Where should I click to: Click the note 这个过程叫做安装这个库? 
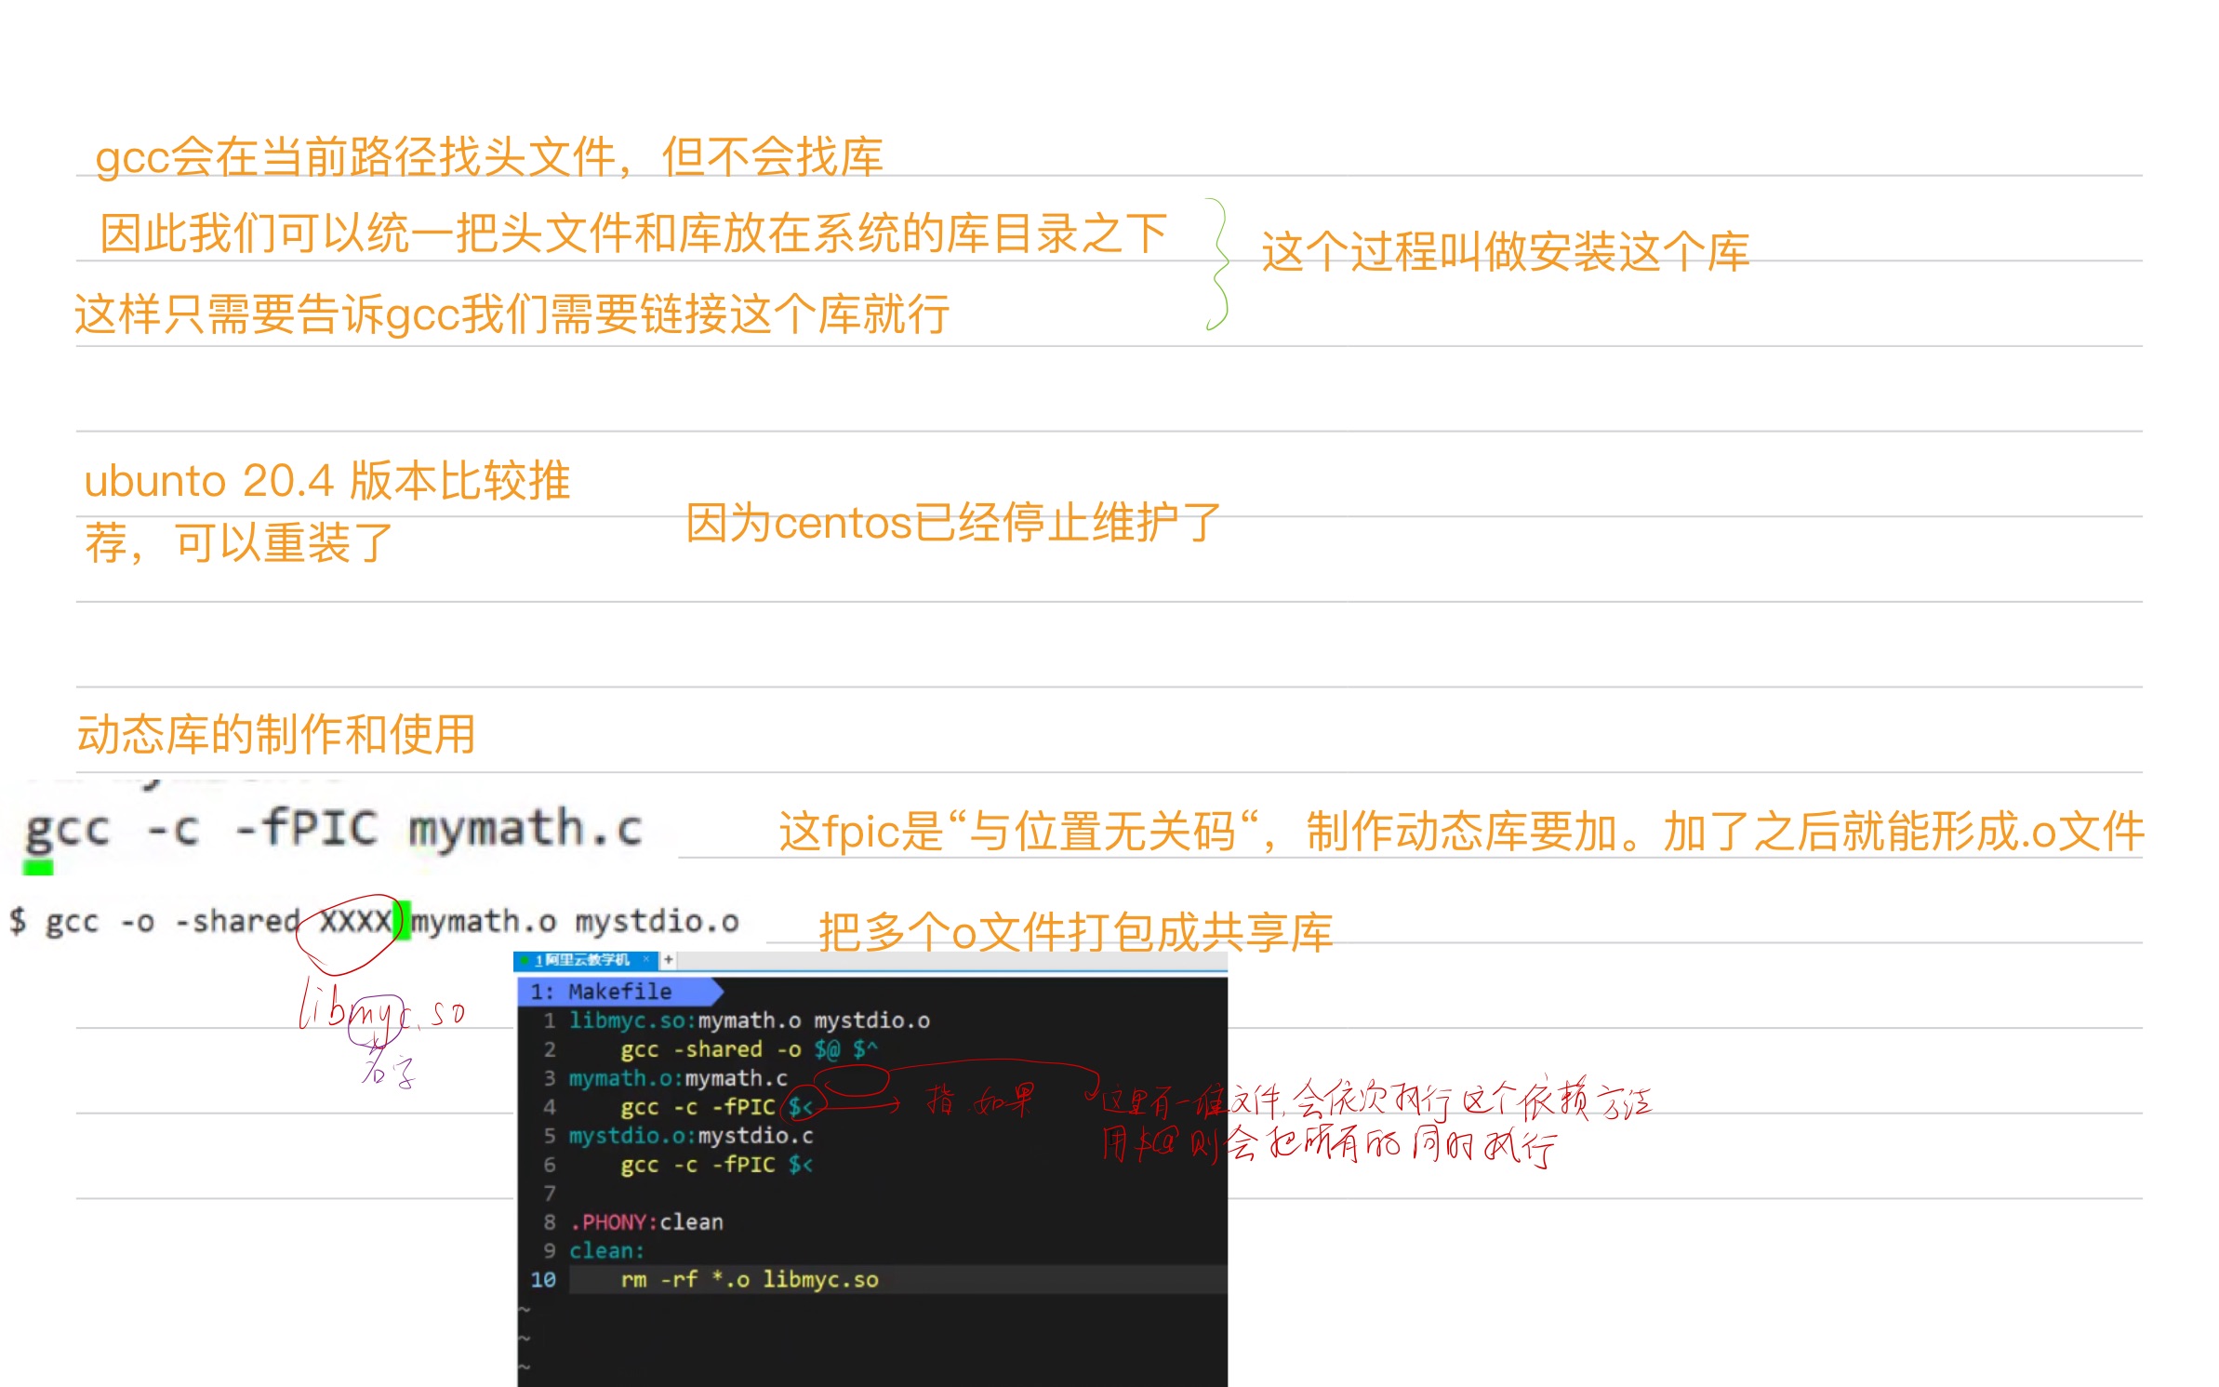click(1505, 252)
